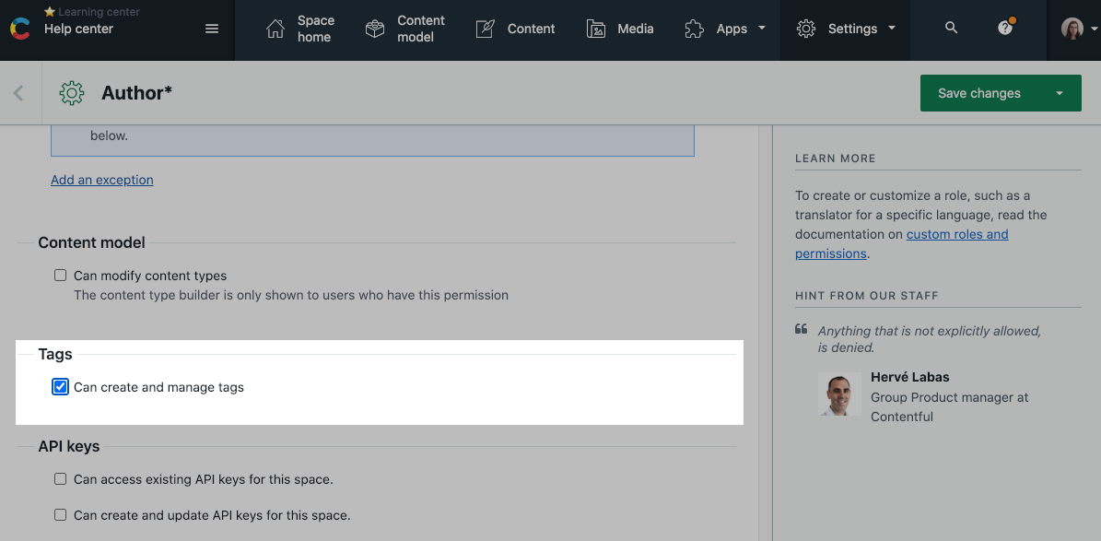Click the LEARN MORE heading
The image size is (1101, 541).
(x=836, y=159)
